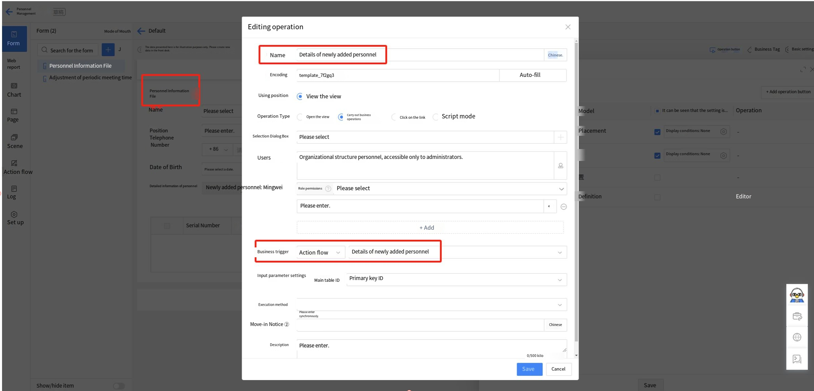Click the blue plus add form button
The width and height of the screenshot is (814, 391).
[108, 50]
